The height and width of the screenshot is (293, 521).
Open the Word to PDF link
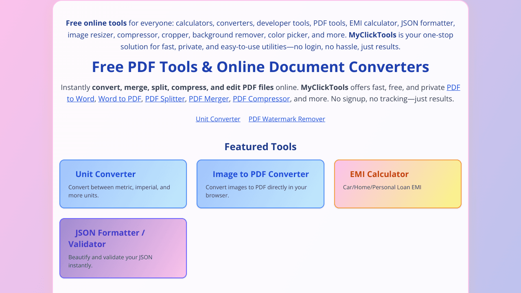(x=120, y=98)
